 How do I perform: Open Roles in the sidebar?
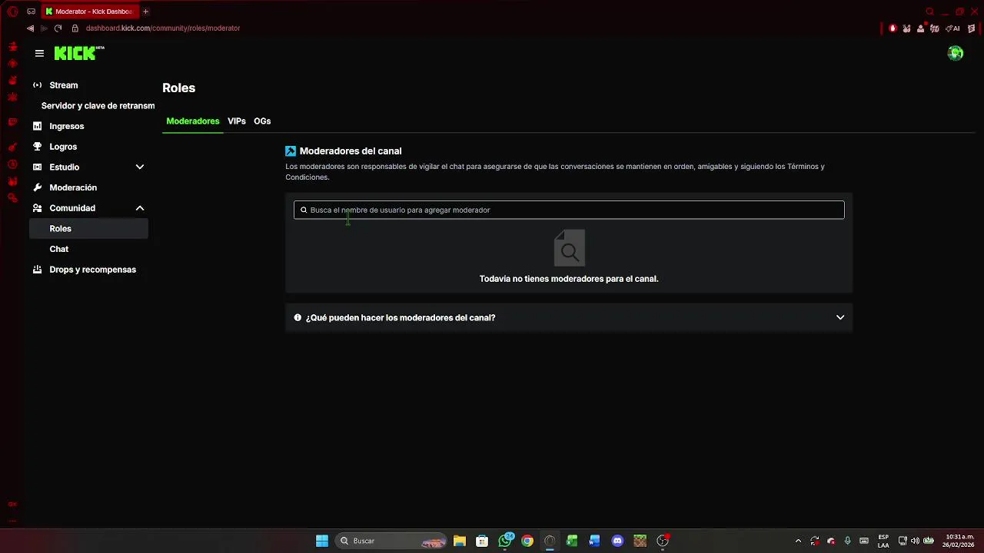point(88,229)
